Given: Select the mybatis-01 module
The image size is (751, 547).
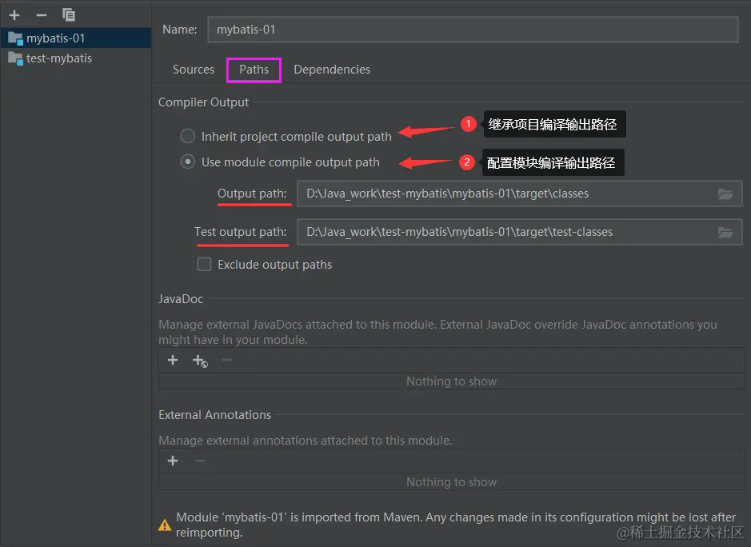Looking at the screenshot, I should click(76, 38).
